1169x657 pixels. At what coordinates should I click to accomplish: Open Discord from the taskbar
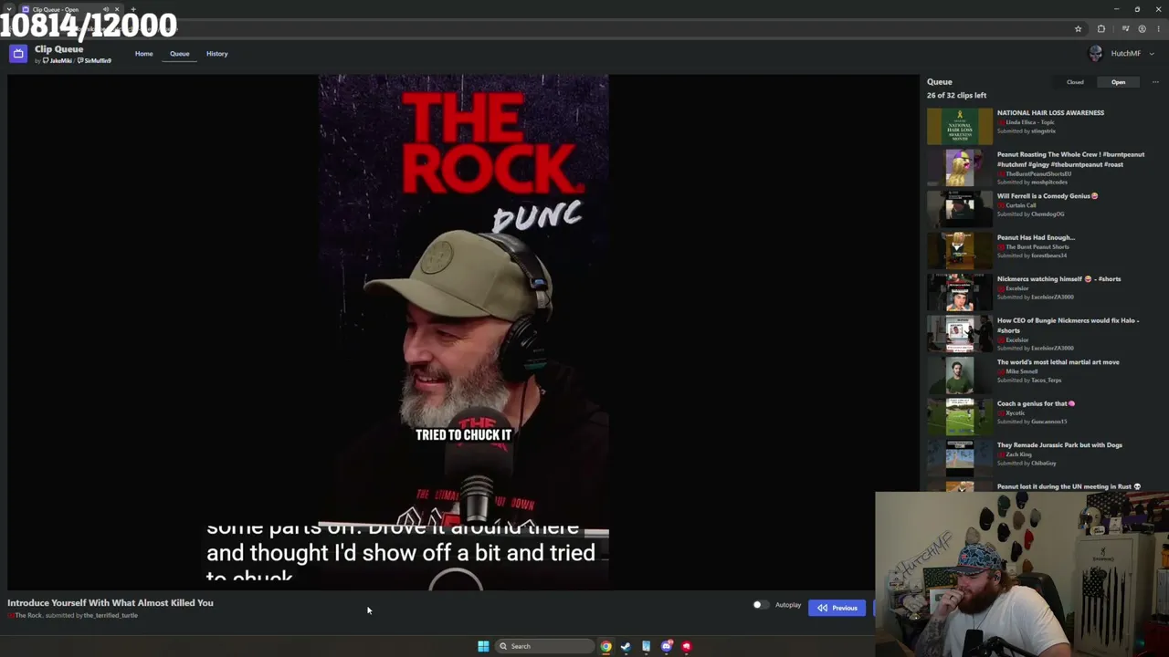pos(667,646)
